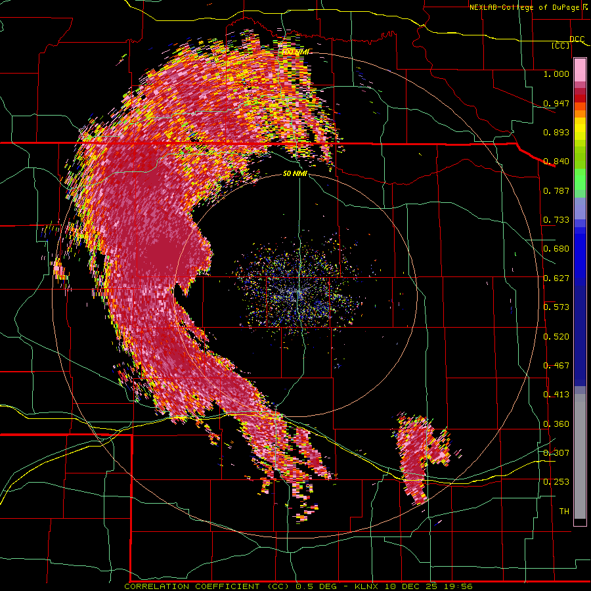The width and height of the screenshot is (591, 591).
Task: Click the DCC label above the legend
Action: [x=577, y=39]
